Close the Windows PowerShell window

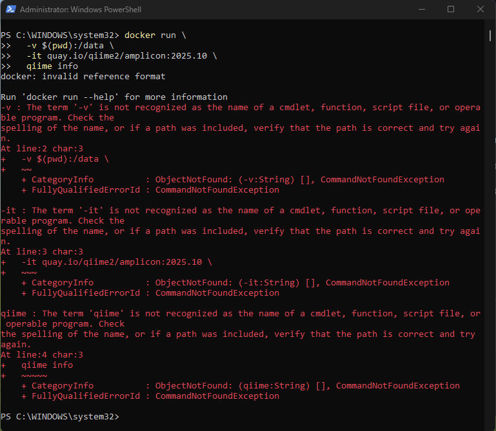pyautogui.click(x=481, y=10)
